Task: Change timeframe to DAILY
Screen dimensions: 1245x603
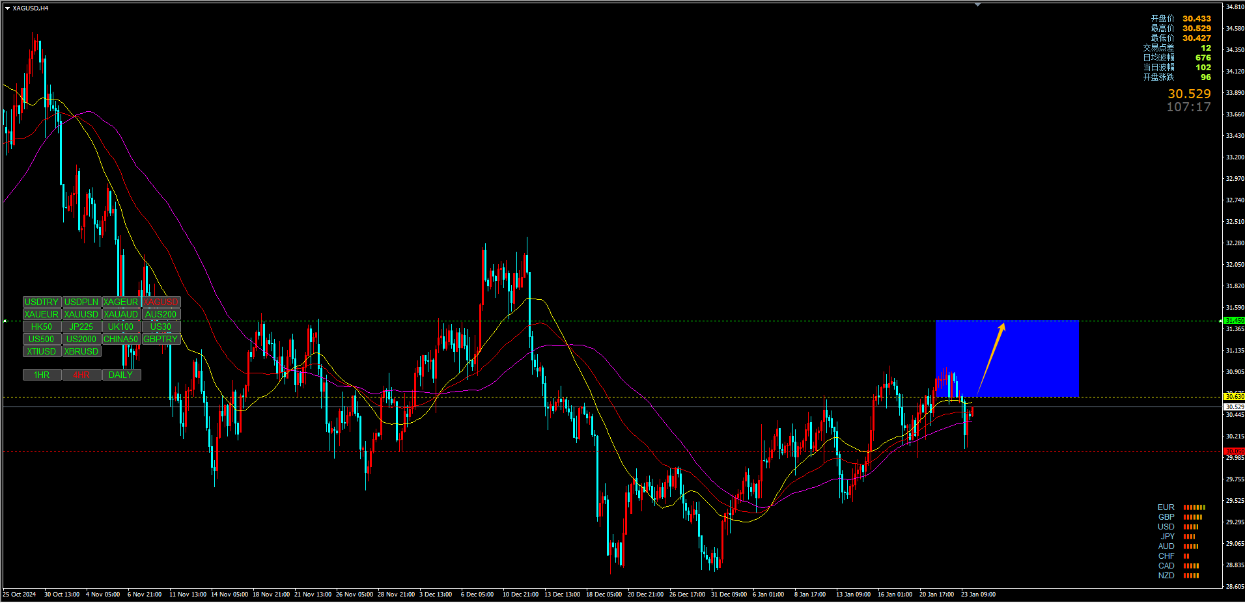Action: (x=121, y=375)
